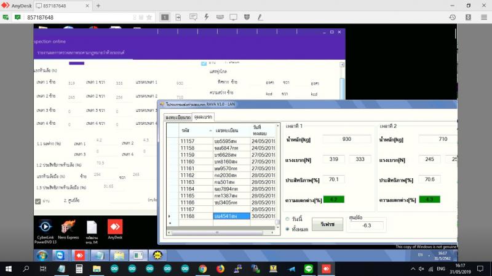Click brake force field showing 319
Image resolution: width=492 pixels, height=276 pixels.
(333, 159)
